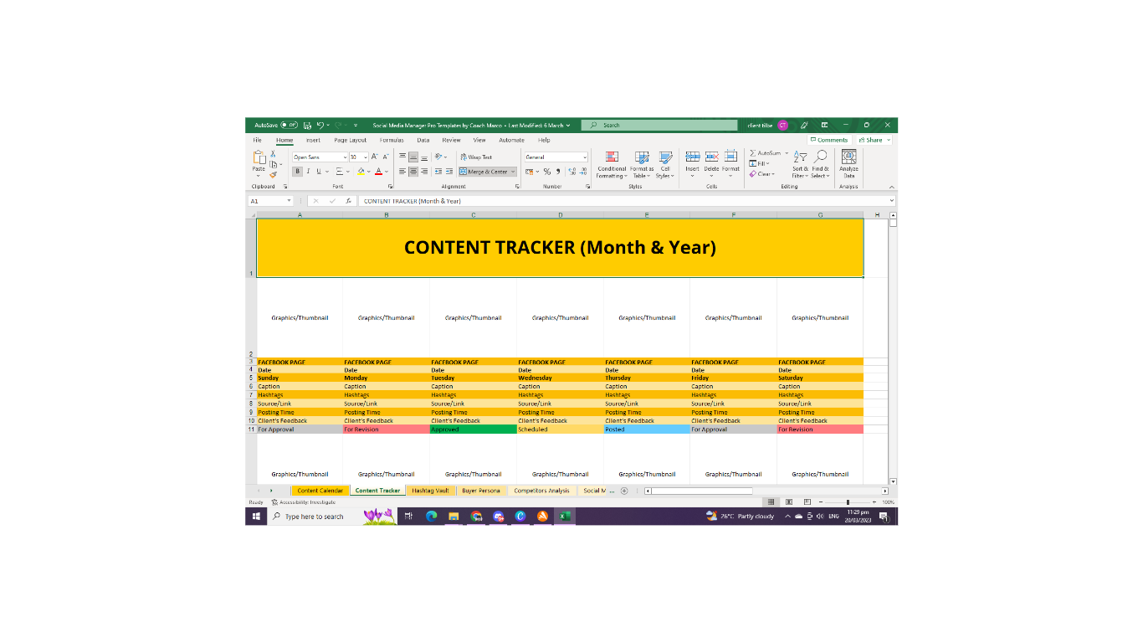Open the font name dropdown

(x=345, y=157)
